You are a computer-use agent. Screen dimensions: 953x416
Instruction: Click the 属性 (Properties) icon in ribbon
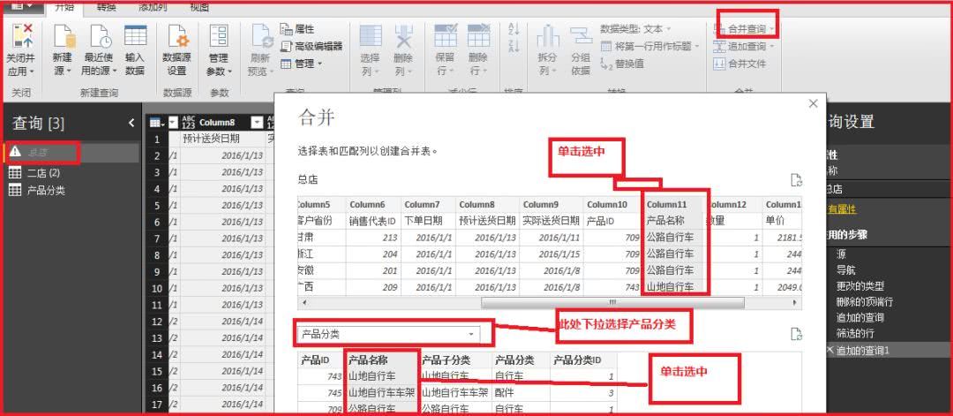point(297,29)
